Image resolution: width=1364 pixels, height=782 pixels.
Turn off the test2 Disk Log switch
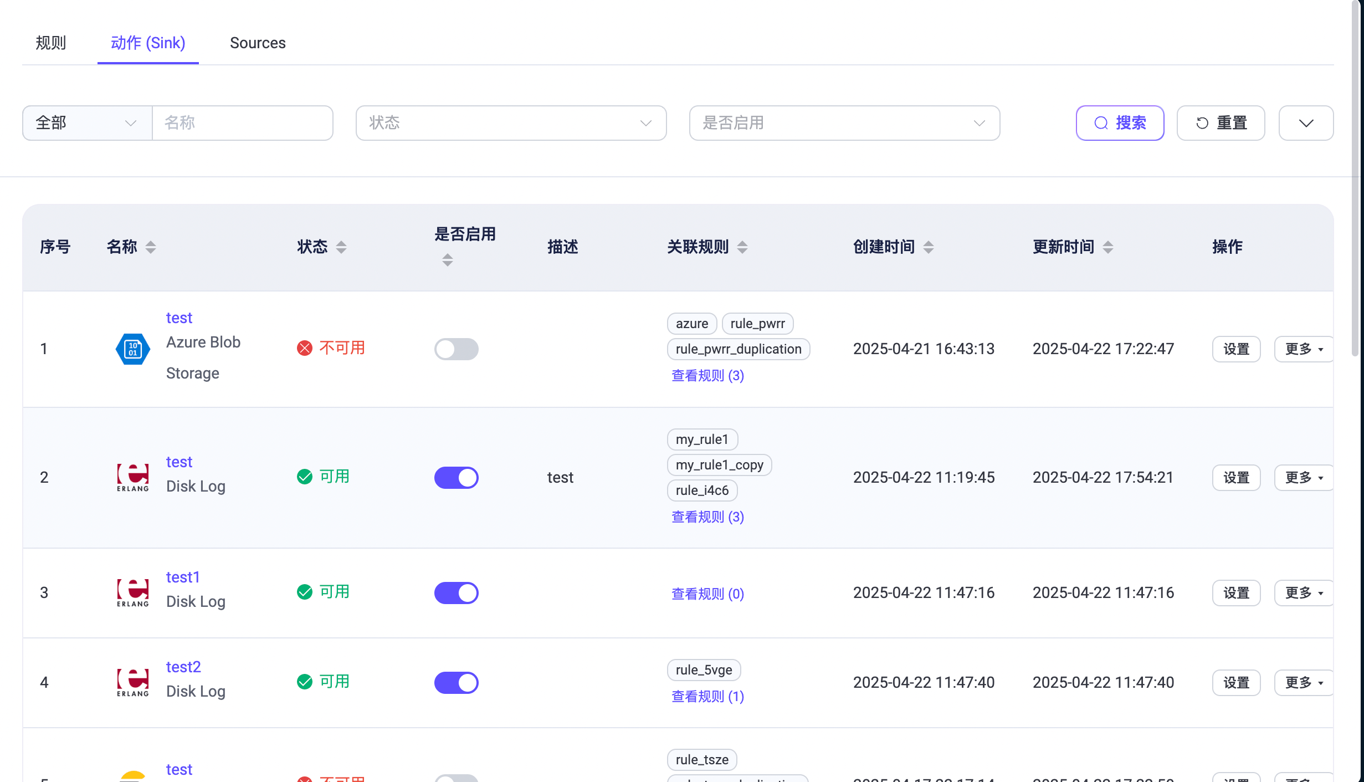(x=456, y=683)
